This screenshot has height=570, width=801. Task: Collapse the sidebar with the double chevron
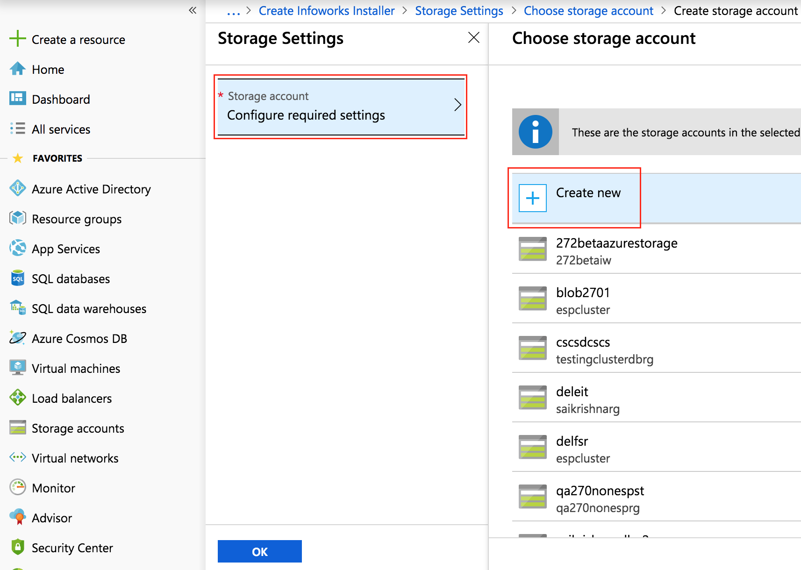193,10
